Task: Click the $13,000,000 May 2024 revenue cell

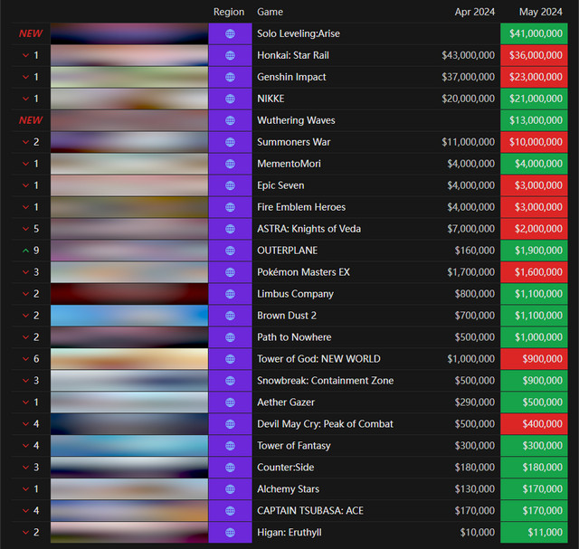Action: point(534,120)
